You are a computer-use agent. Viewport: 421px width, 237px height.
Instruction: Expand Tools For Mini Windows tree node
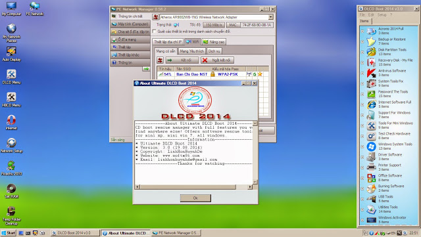(x=362, y=125)
